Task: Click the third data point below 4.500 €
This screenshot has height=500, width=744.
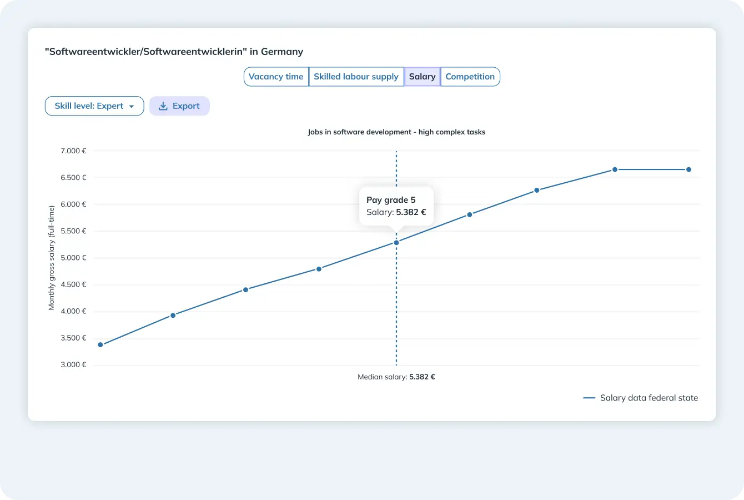Action: 245,290
